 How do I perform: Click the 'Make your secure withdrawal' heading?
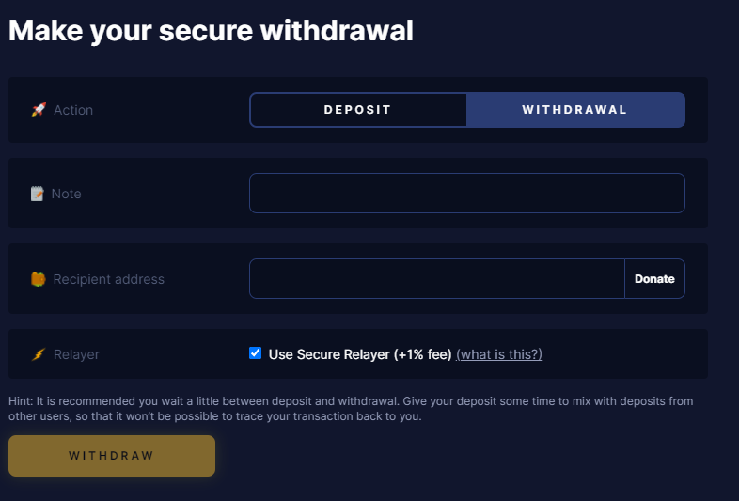tap(211, 31)
